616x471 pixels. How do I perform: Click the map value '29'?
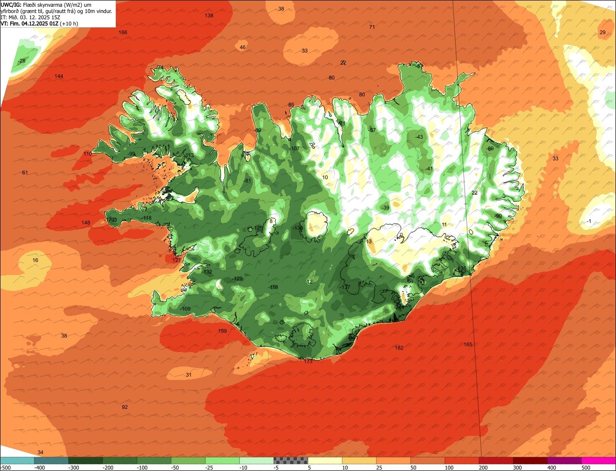pyautogui.click(x=603, y=32)
